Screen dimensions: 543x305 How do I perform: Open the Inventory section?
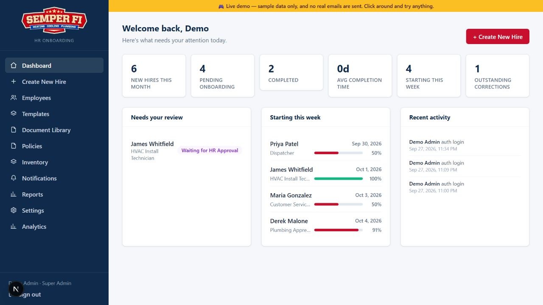click(54, 162)
